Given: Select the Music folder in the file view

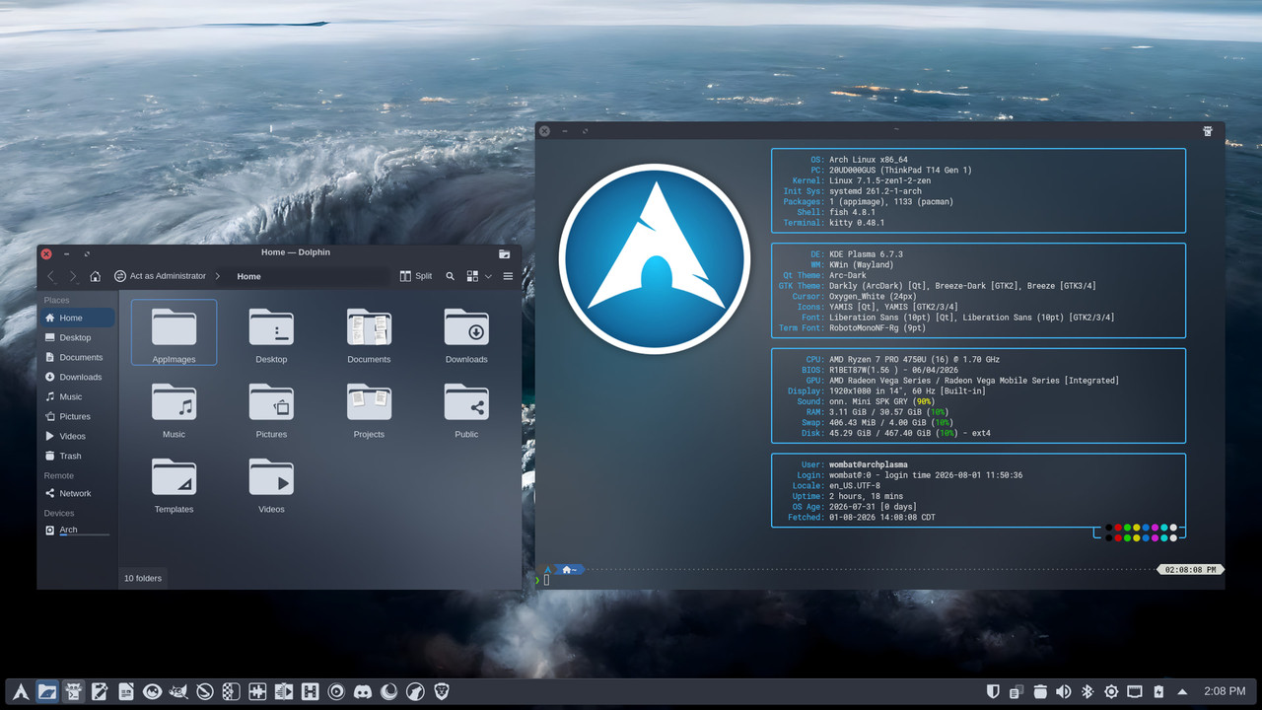Looking at the screenshot, I should point(174,408).
